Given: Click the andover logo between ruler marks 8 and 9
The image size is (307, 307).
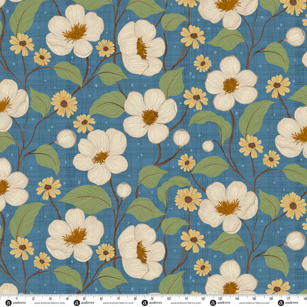Looking at the screenshot, I should 145,303.
